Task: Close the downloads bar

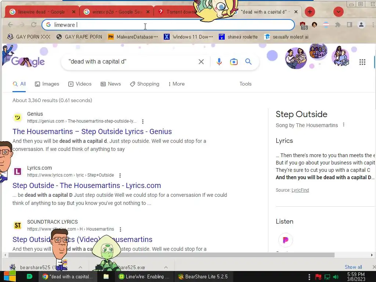Action: (374, 267)
